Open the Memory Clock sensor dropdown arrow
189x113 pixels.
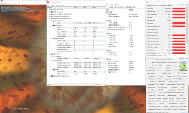click(162, 11)
